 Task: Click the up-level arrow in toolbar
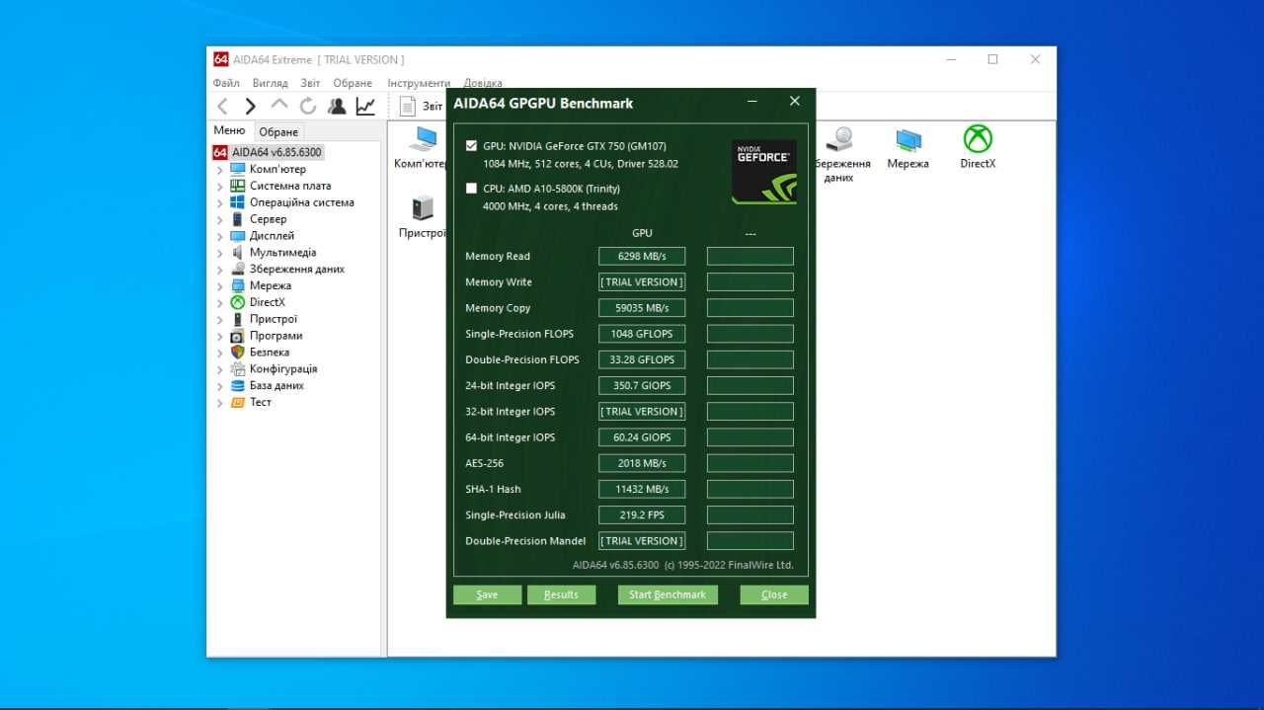[x=279, y=105]
